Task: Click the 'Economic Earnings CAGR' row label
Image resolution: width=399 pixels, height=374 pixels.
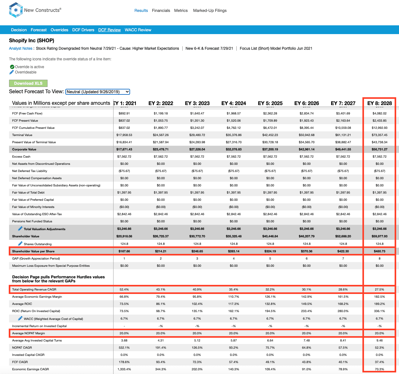Action: [x=31, y=369]
